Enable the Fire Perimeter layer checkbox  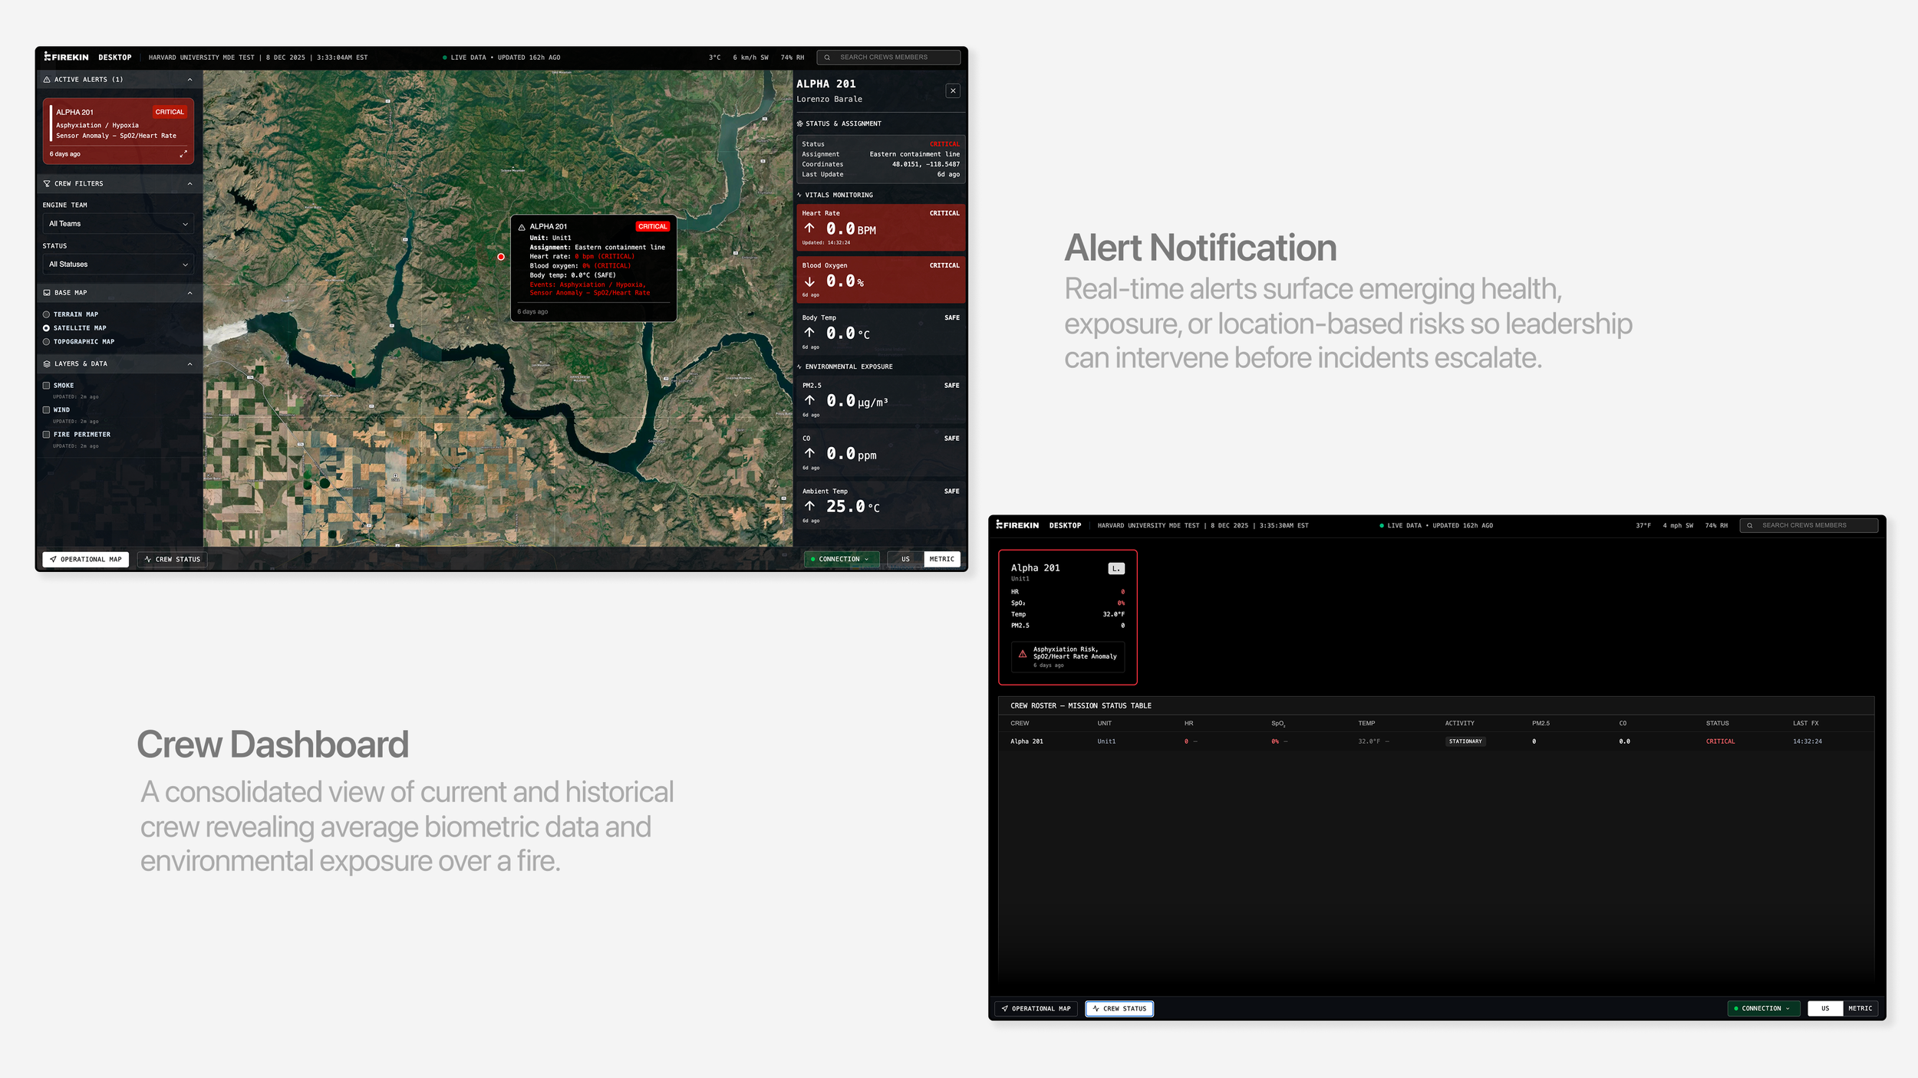click(46, 435)
